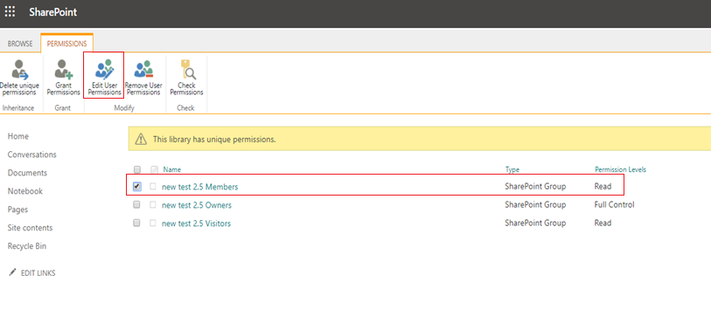Uncheck the new test 2.5 Members checkbox
Image resolution: width=711 pixels, height=316 pixels.
[x=137, y=186]
